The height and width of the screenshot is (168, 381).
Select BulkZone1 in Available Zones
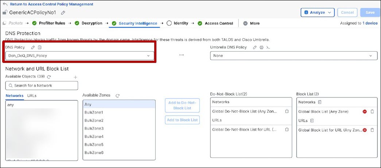pyautogui.click(x=119, y=112)
